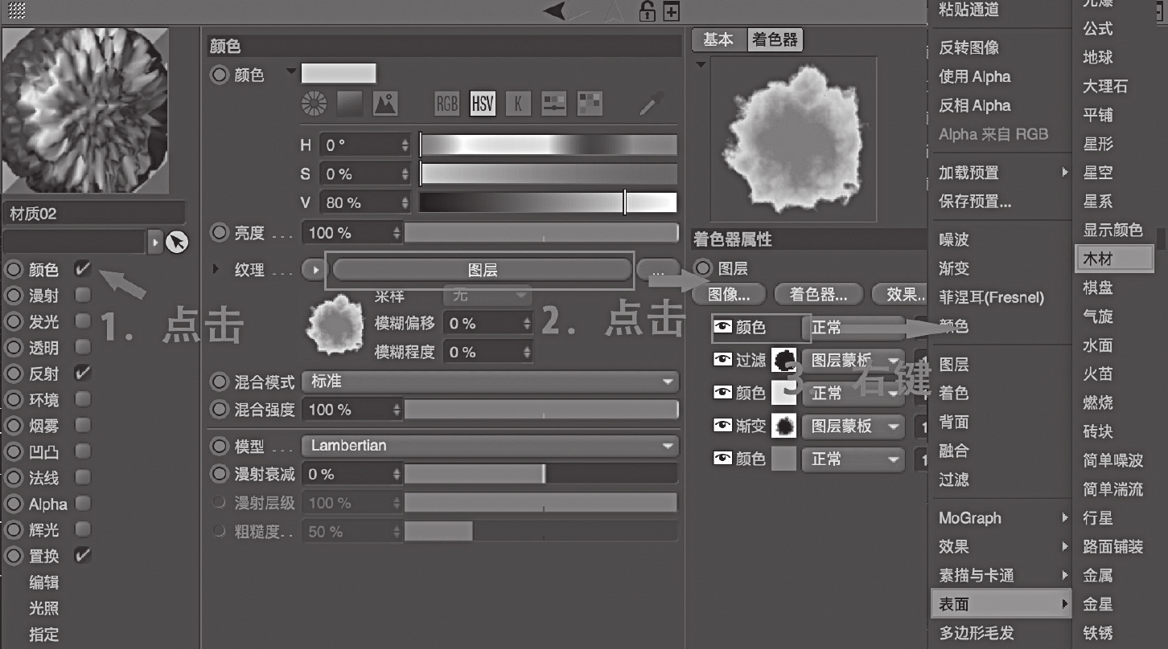The width and height of the screenshot is (1168, 649).
Task: Click the 材质02 material preview sphere
Action: click(x=85, y=110)
